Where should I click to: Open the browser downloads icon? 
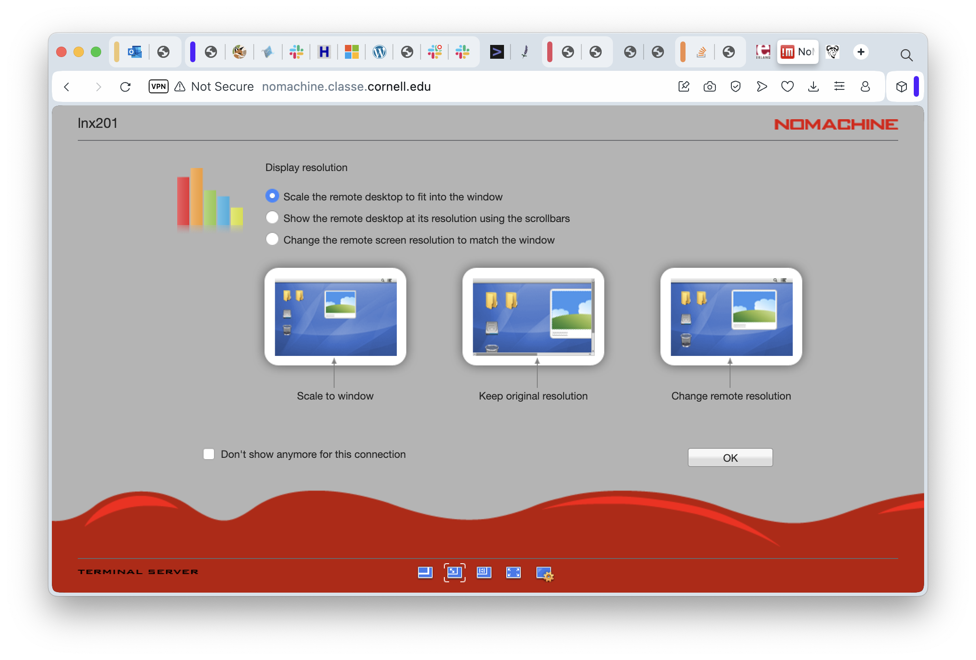[813, 87]
